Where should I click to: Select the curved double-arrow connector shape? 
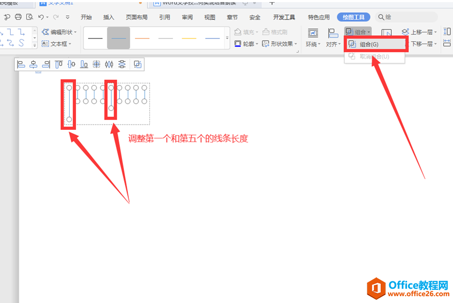click(10, 43)
